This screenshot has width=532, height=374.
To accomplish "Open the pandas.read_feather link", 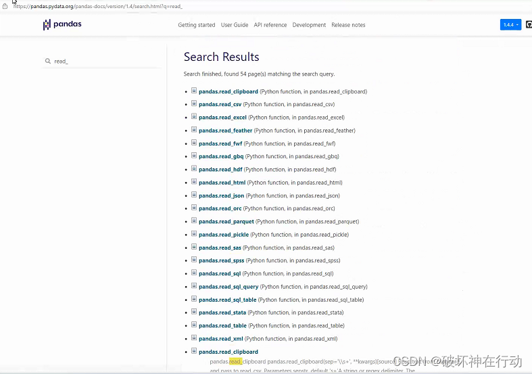I will click(x=225, y=131).
